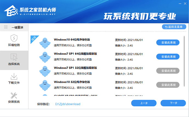Click the ghost icon for Windows7 SP1 32位旗舰版

coord(45,71)
